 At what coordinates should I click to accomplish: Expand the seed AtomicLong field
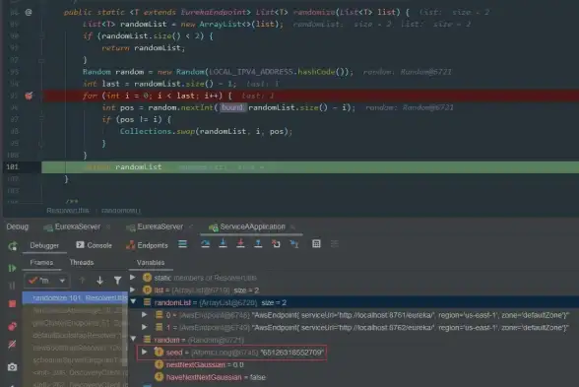[145, 353]
